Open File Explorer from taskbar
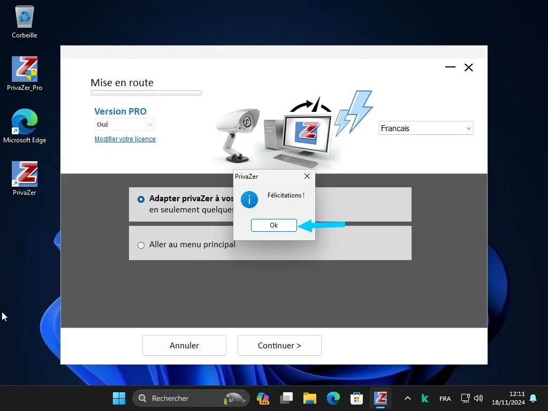The image size is (548, 411). (x=310, y=398)
